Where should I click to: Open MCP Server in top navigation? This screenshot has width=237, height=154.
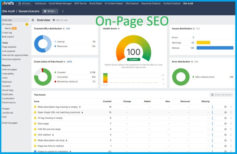(x=81, y=3)
